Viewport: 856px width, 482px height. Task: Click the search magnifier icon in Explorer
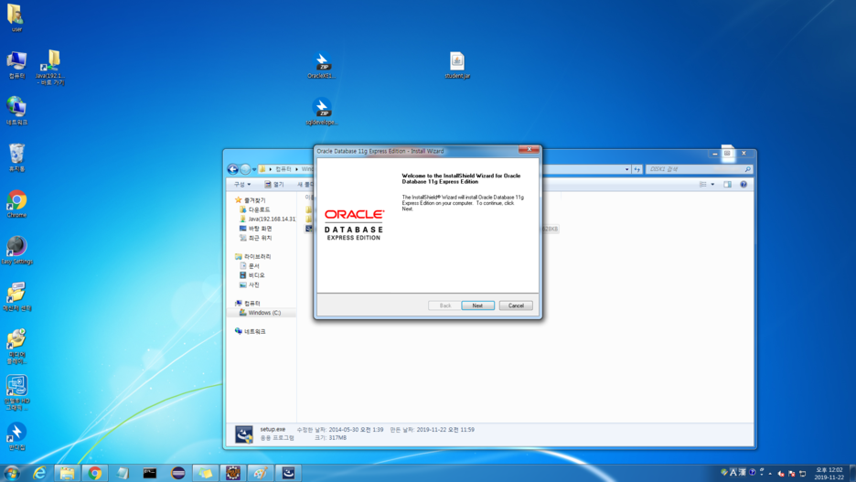[x=747, y=170]
